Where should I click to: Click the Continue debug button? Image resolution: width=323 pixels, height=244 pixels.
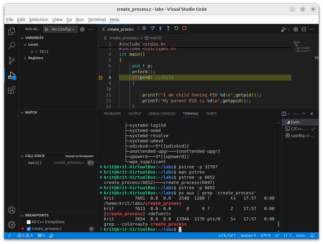point(144,28)
